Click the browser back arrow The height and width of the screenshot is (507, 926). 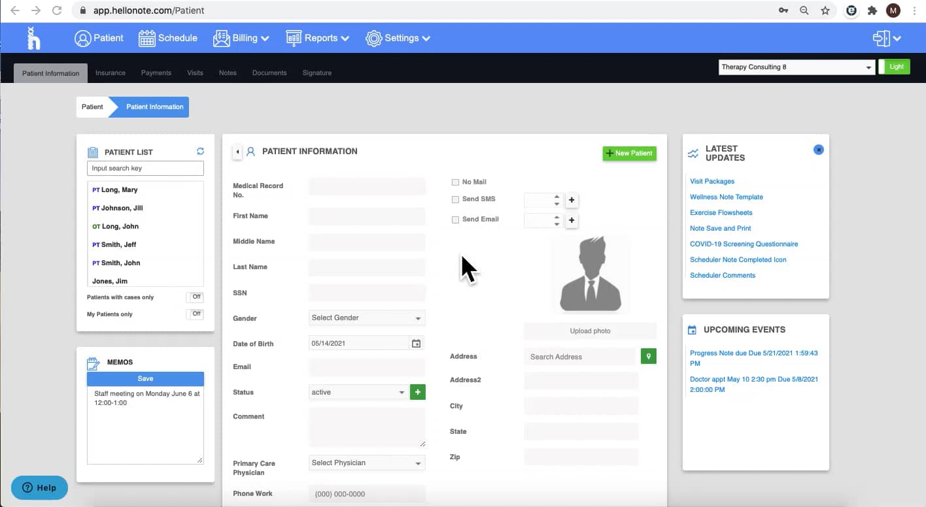(x=15, y=10)
